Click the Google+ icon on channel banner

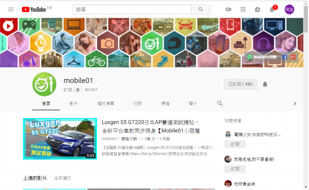[x=293, y=57]
